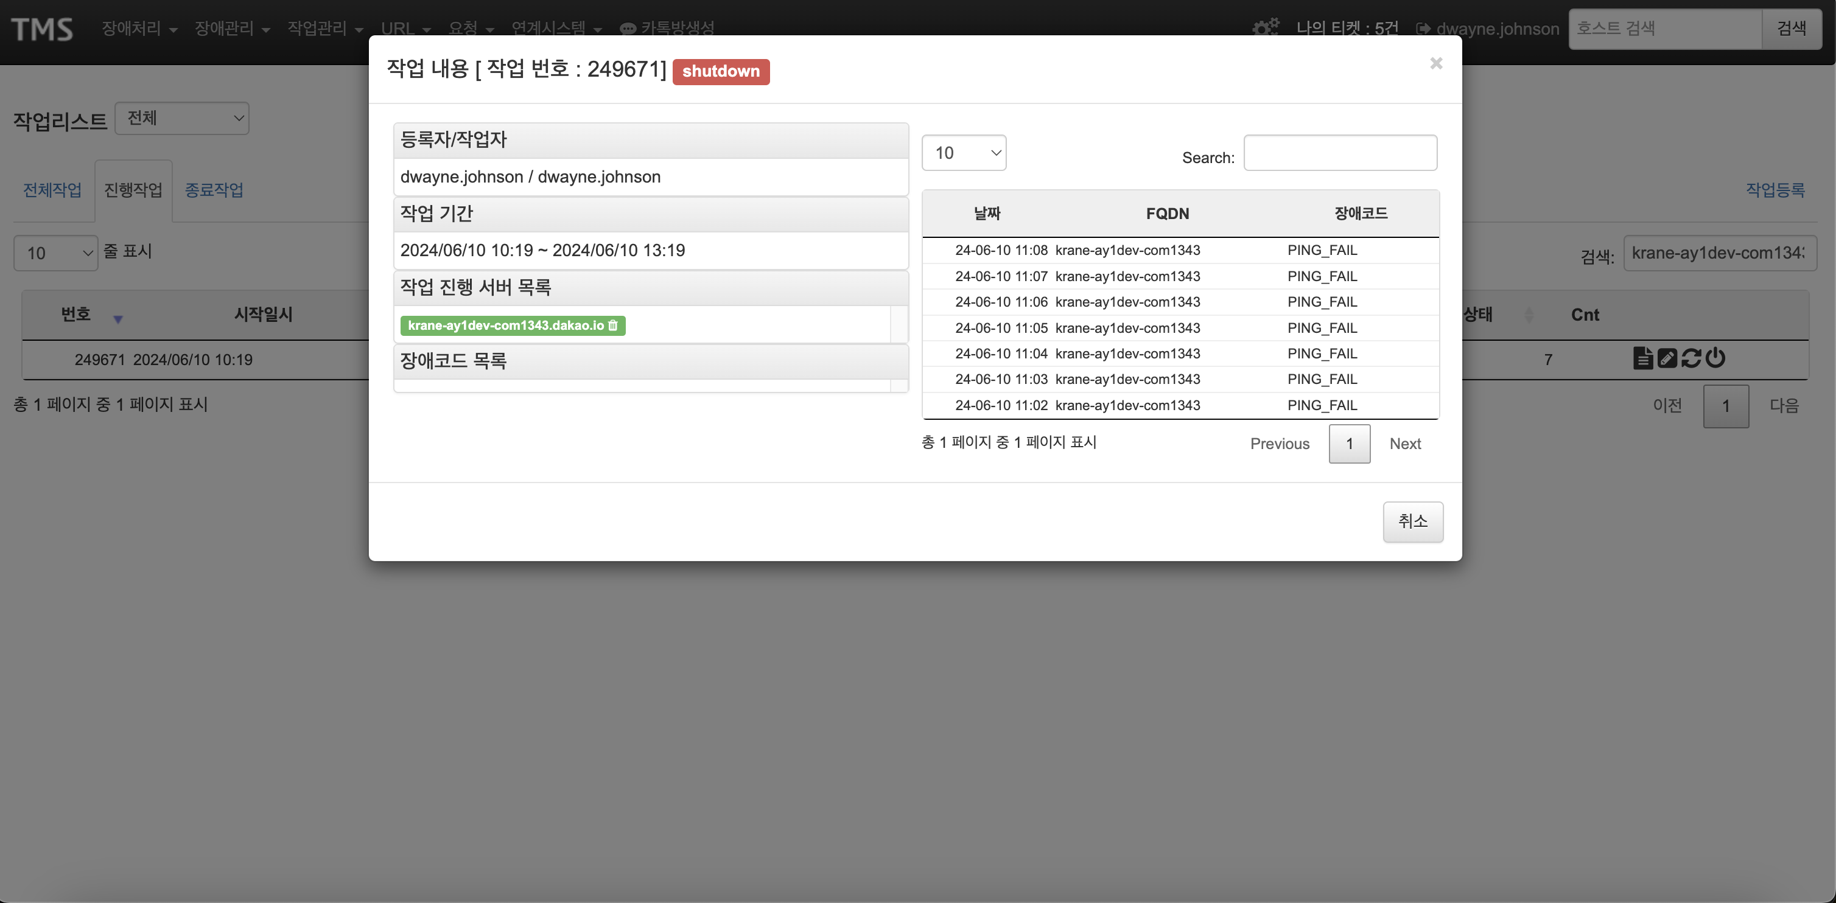Screen dimensions: 1836x903
Task: Click the TMS logo in the navbar
Action: click(x=42, y=29)
